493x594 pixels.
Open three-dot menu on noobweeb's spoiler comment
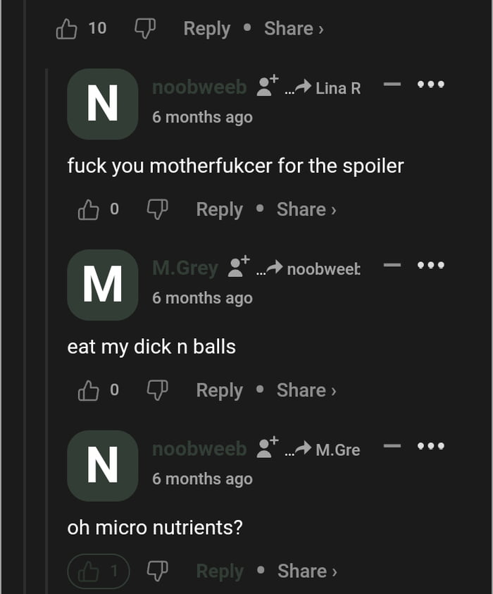click(431, 85)
